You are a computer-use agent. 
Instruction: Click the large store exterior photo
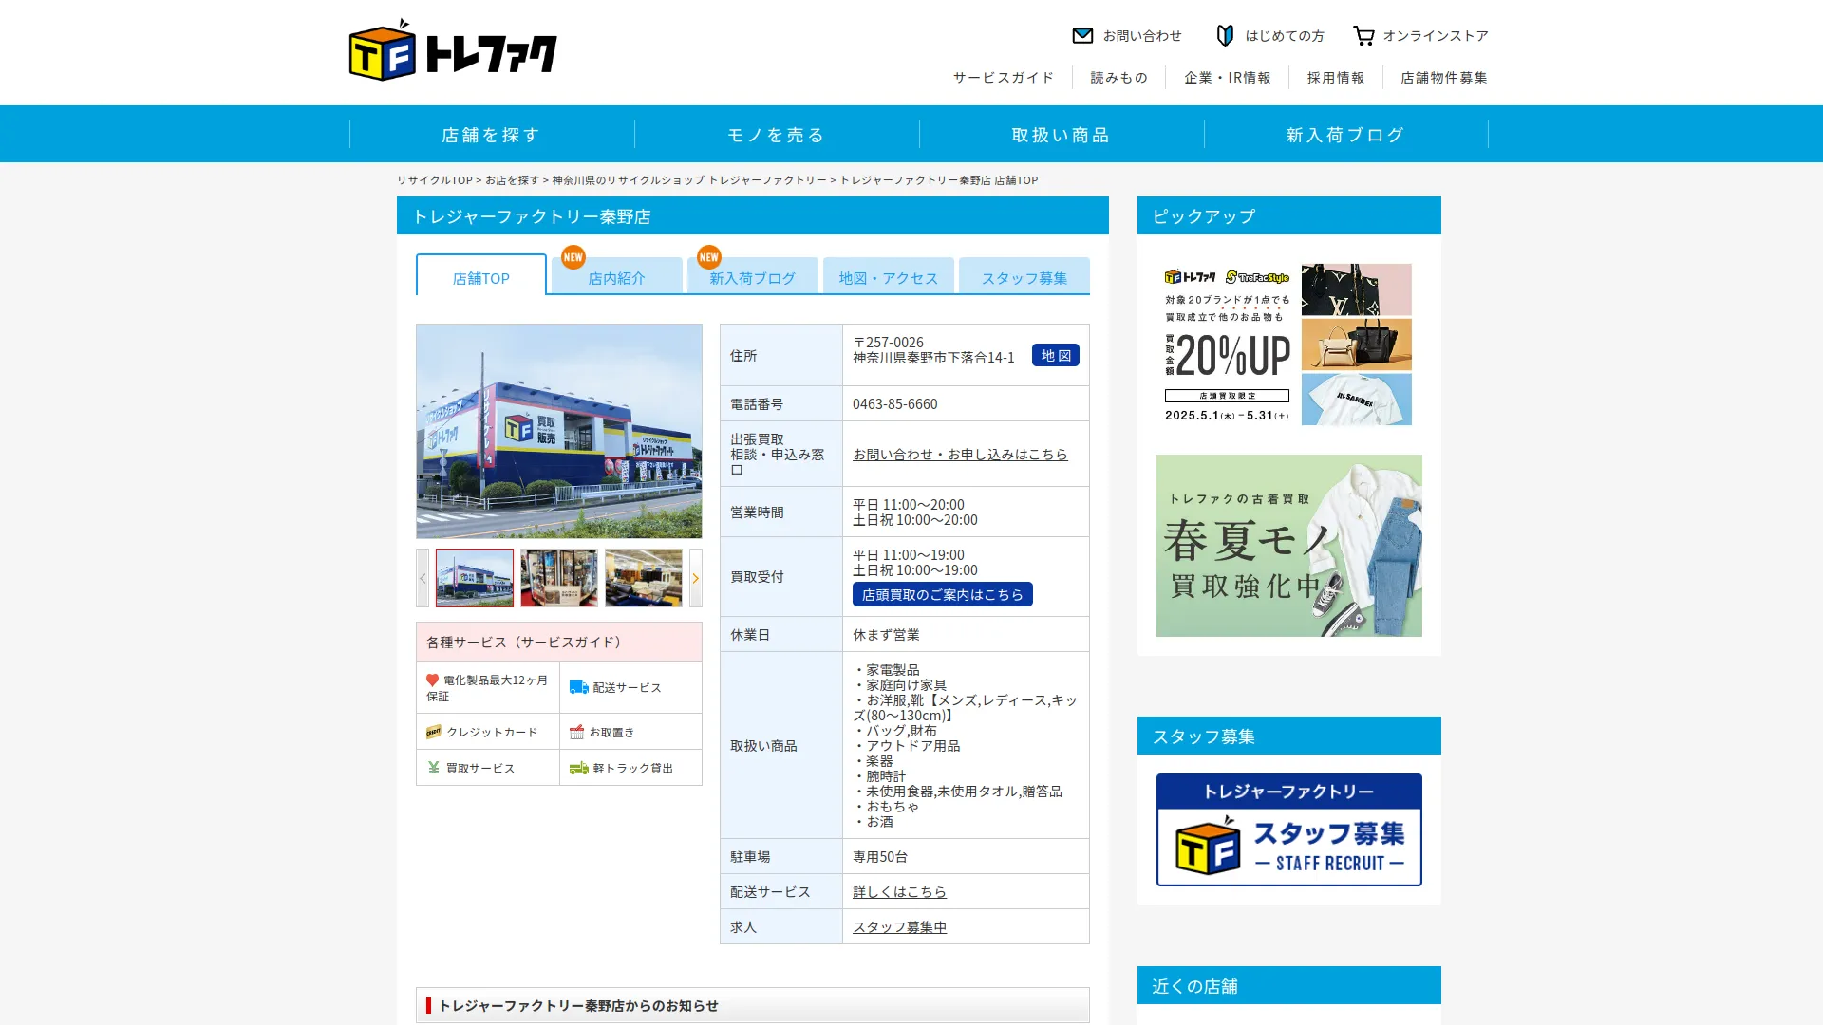pyautogui.click(x=559, y=431)
